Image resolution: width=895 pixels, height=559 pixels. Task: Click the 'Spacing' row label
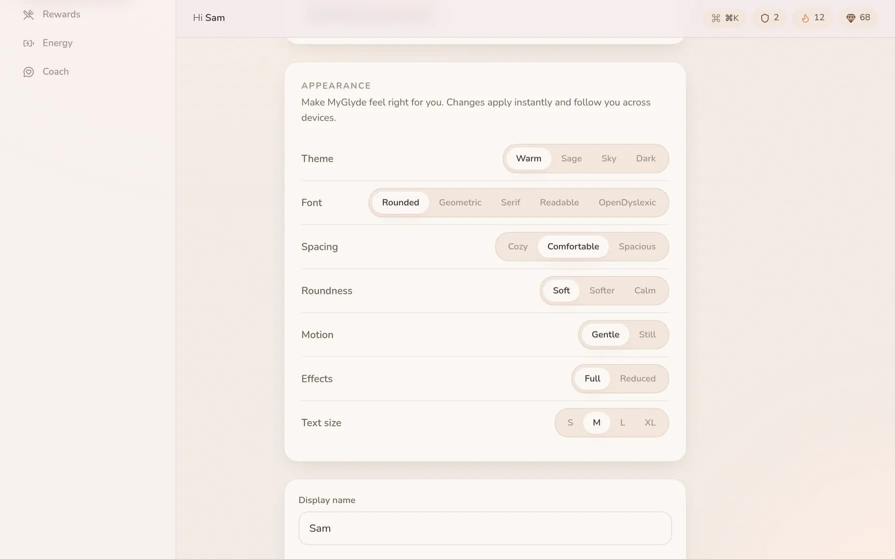[320, 247]
